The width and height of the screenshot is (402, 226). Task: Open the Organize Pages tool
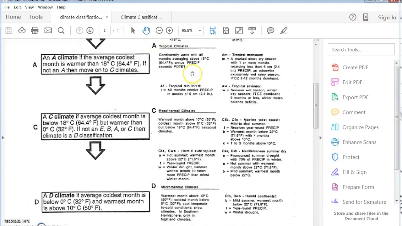361,127
